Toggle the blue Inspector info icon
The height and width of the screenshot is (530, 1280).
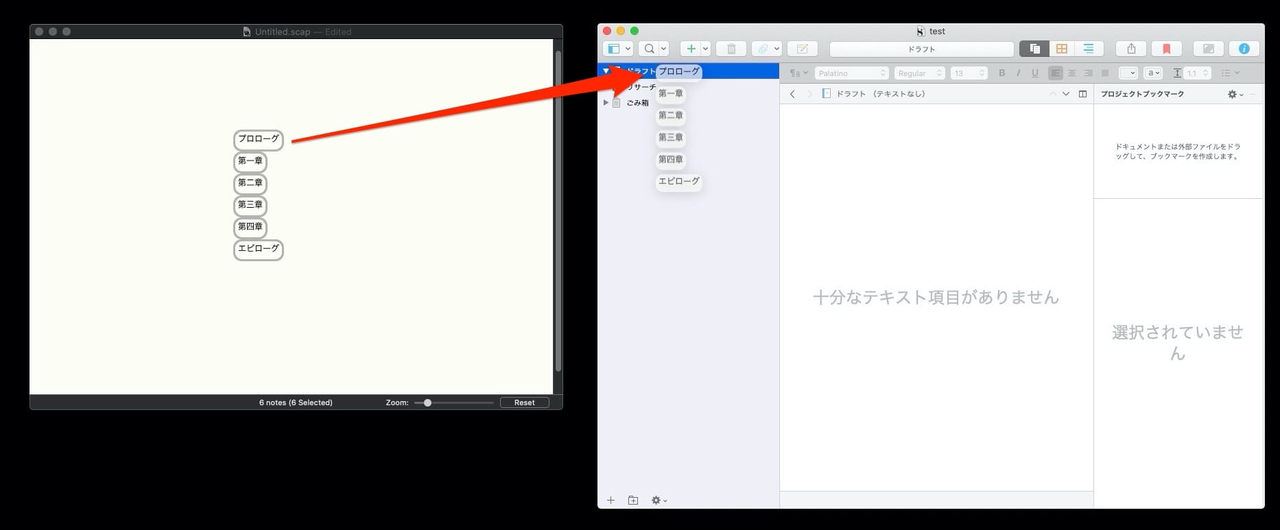point(1244,49)
